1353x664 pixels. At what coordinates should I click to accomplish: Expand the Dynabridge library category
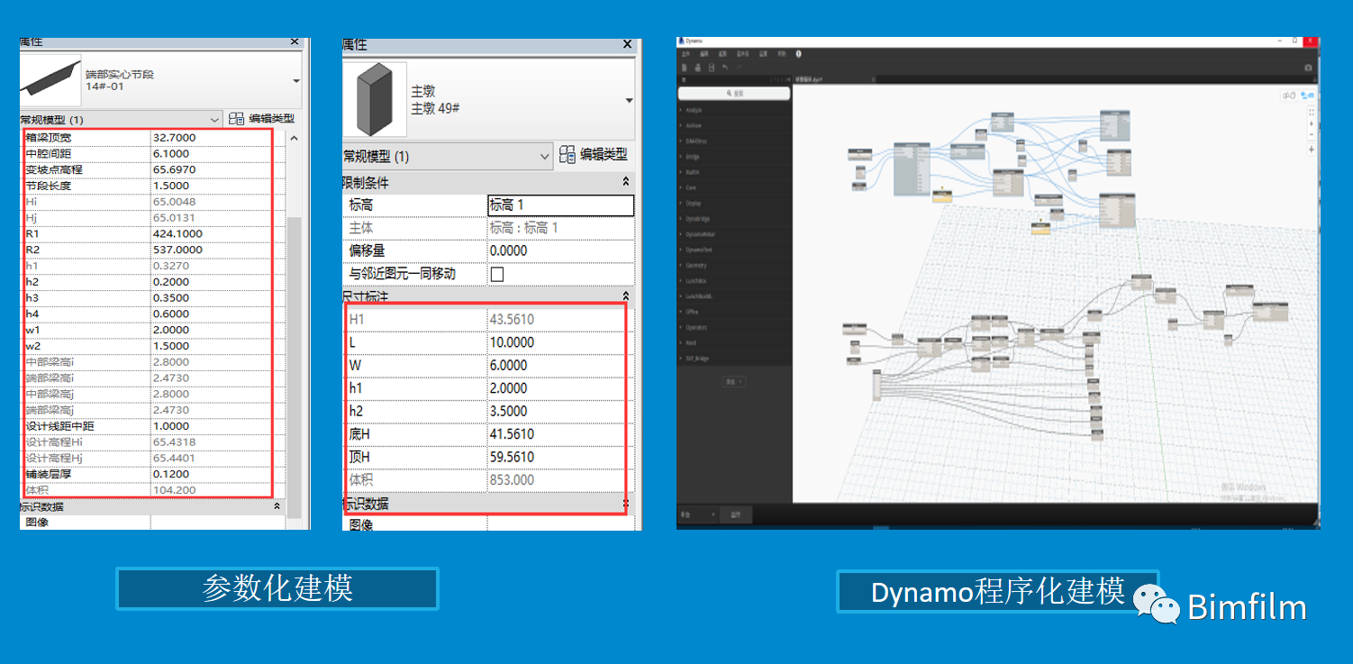tap(696, 219)
